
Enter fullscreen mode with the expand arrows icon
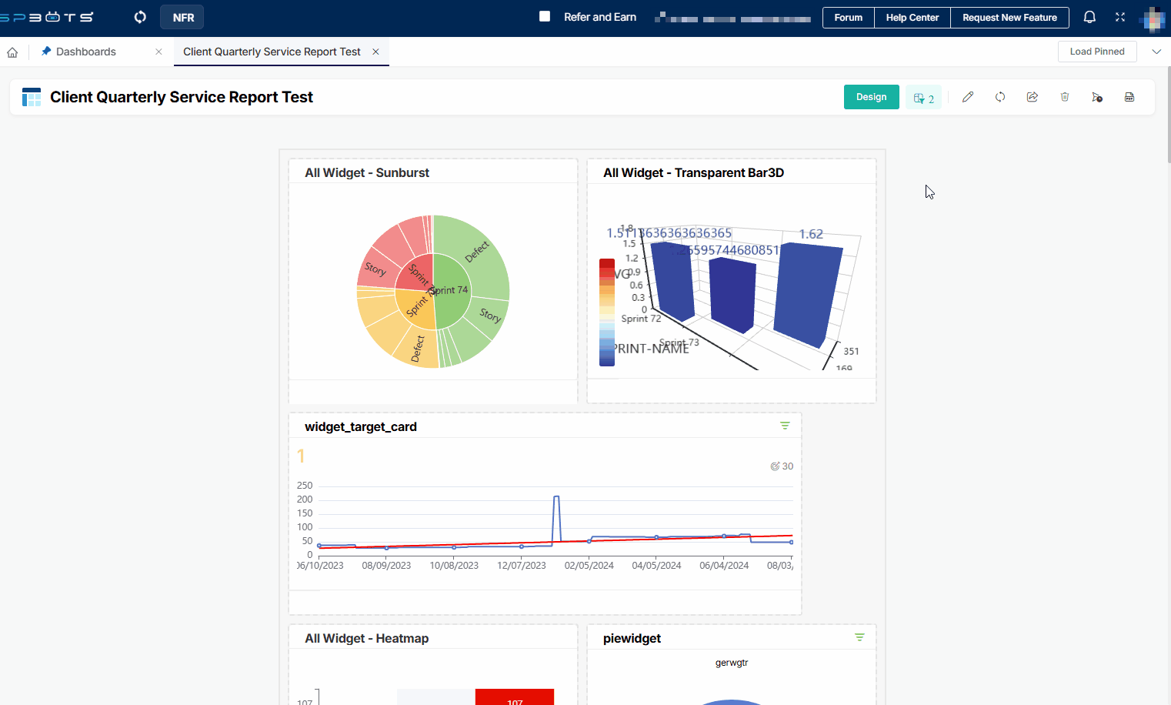point(1120,17)
